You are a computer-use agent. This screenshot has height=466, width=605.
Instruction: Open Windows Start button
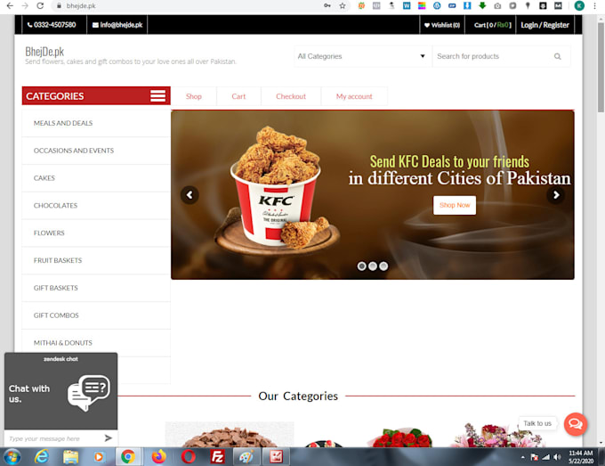tap(12, 457)
